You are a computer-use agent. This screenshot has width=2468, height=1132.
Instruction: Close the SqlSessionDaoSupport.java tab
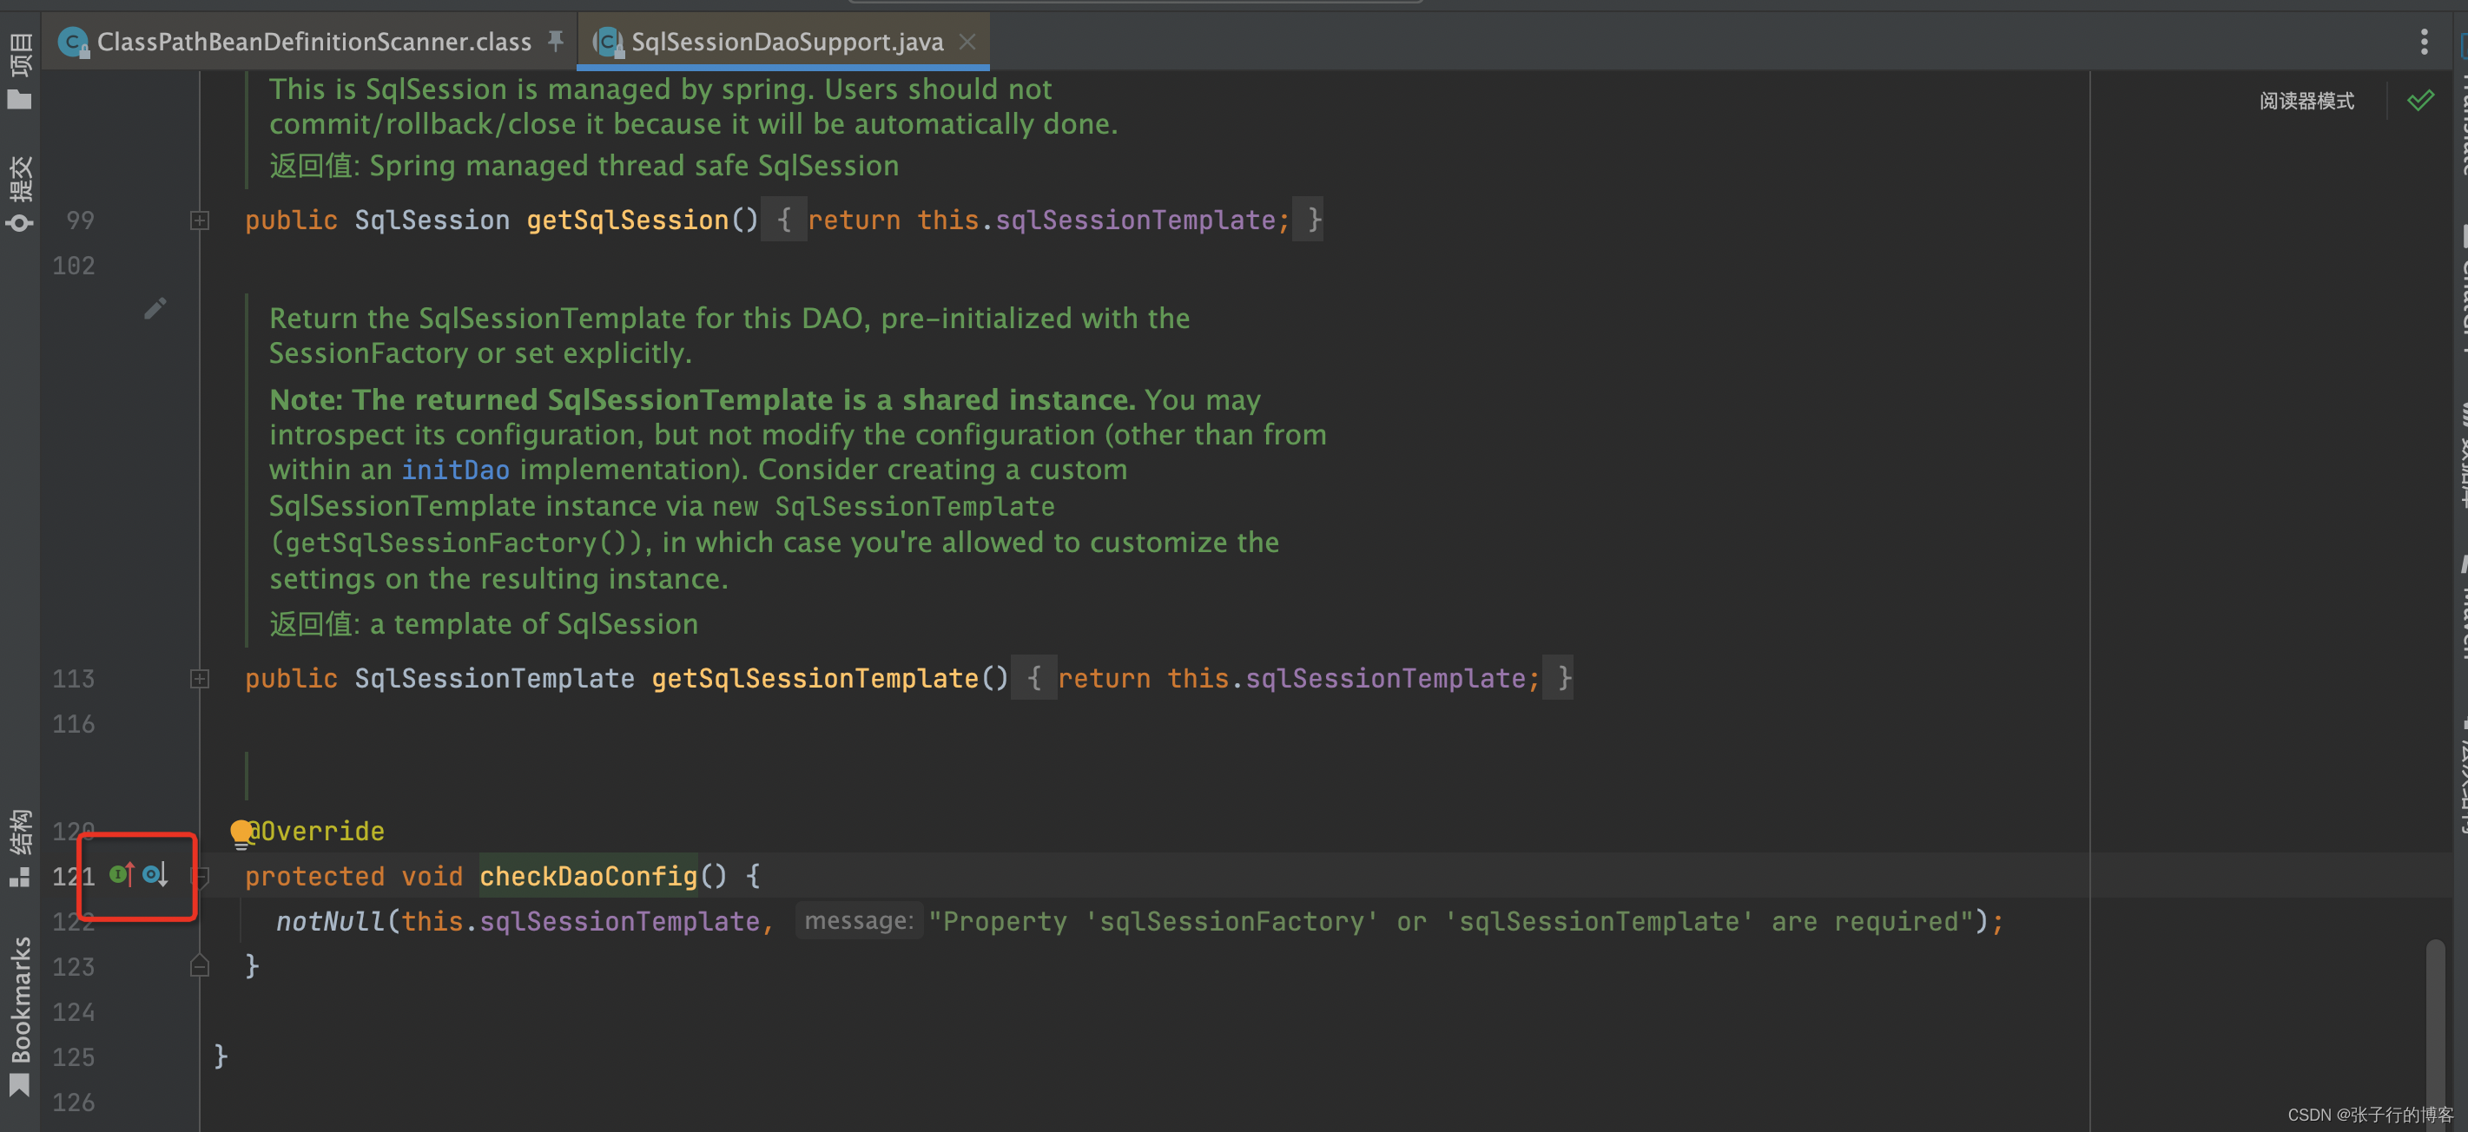pos(967,41)
